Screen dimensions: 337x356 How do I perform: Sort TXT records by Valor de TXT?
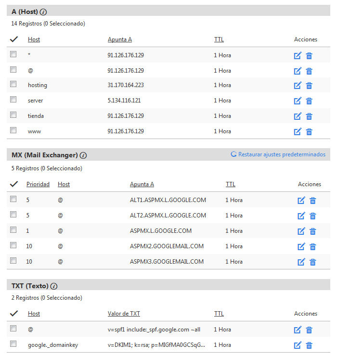point(124,314)
